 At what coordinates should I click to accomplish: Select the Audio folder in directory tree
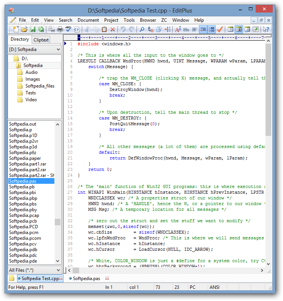(32, 72)
